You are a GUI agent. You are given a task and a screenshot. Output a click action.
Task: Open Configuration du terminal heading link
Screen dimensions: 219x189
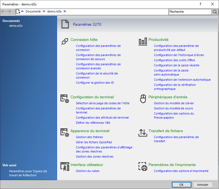click(x=92, y=97)
